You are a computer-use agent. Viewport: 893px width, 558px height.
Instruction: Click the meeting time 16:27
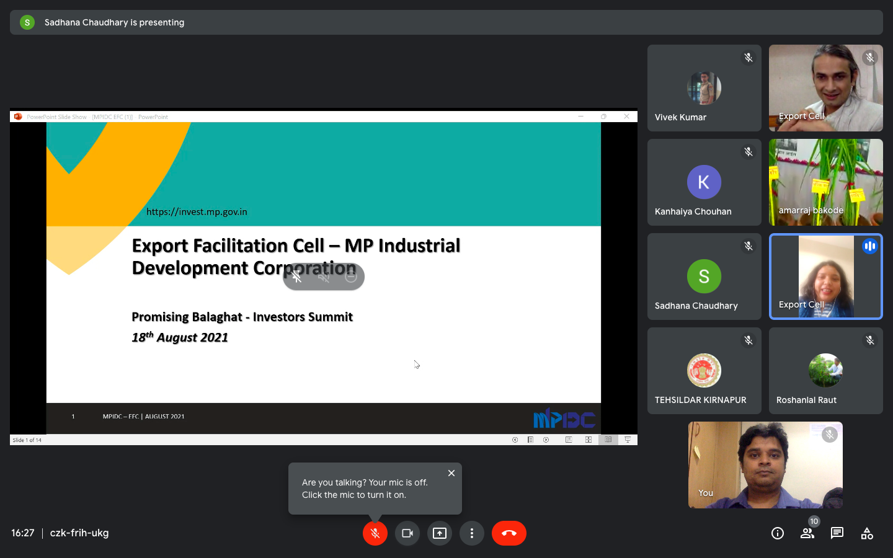[x=23, y=533]
